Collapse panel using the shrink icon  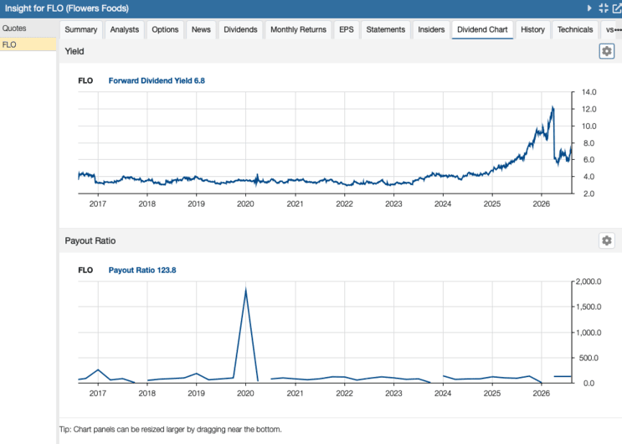604,8
